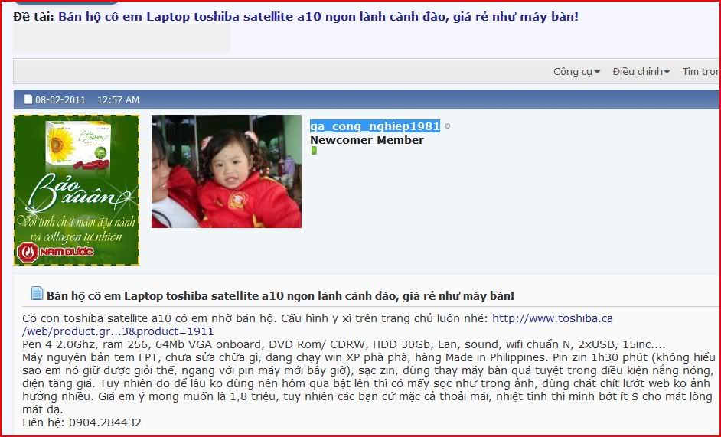Click the post date document icon

coord(28,99)
